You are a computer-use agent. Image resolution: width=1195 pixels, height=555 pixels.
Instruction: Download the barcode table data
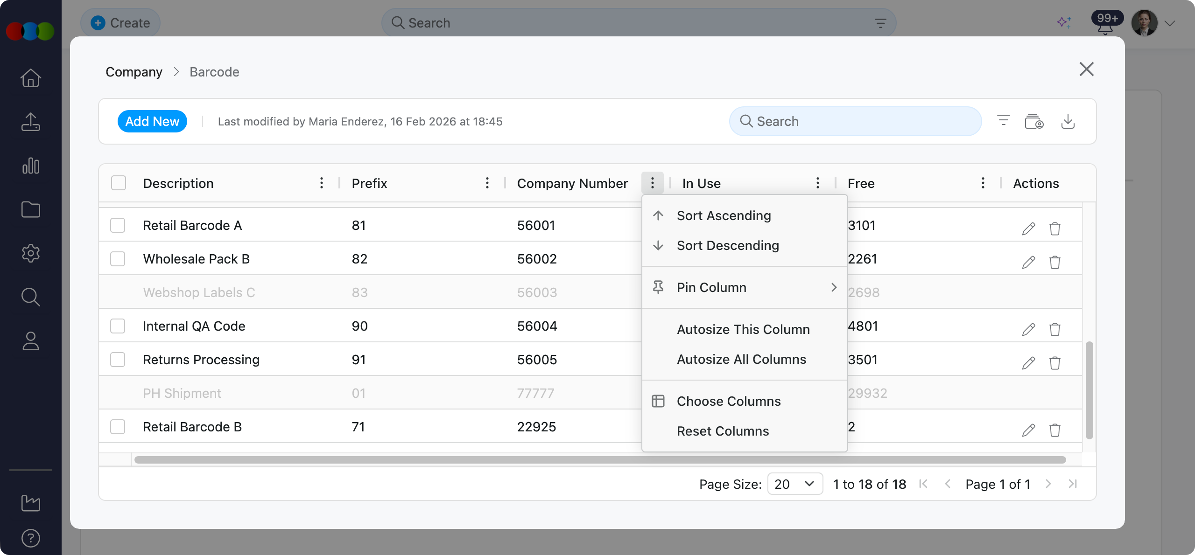click(1068, 121)
